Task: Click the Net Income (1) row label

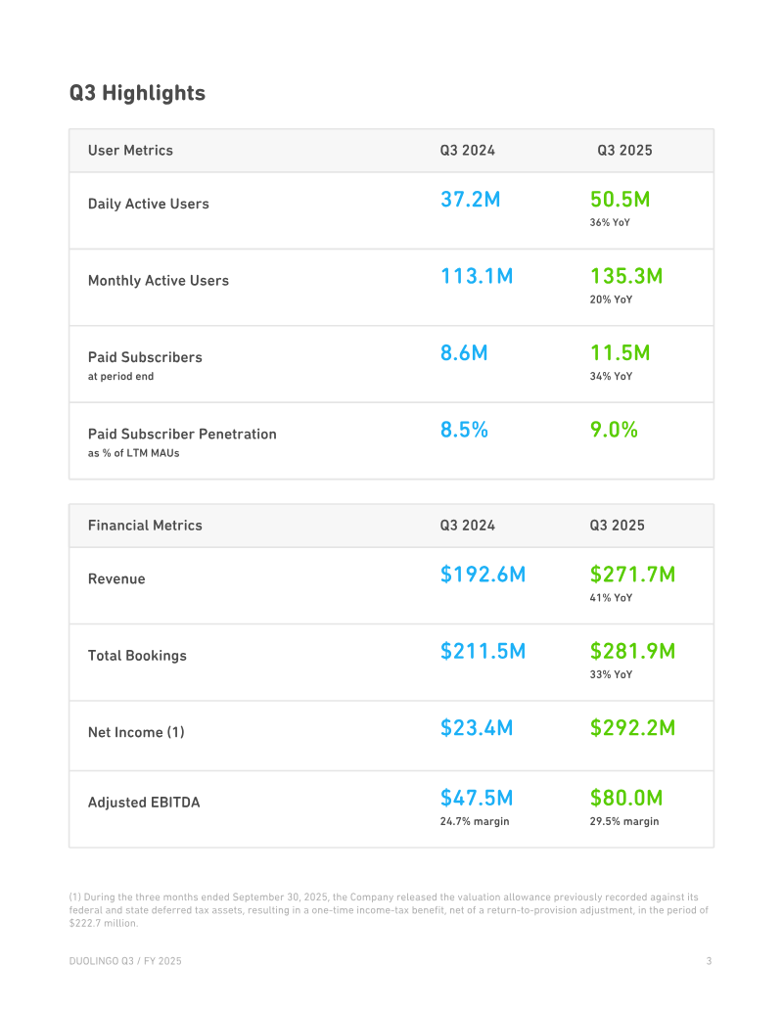Action: pyautogui.click(x=136, y=732)
